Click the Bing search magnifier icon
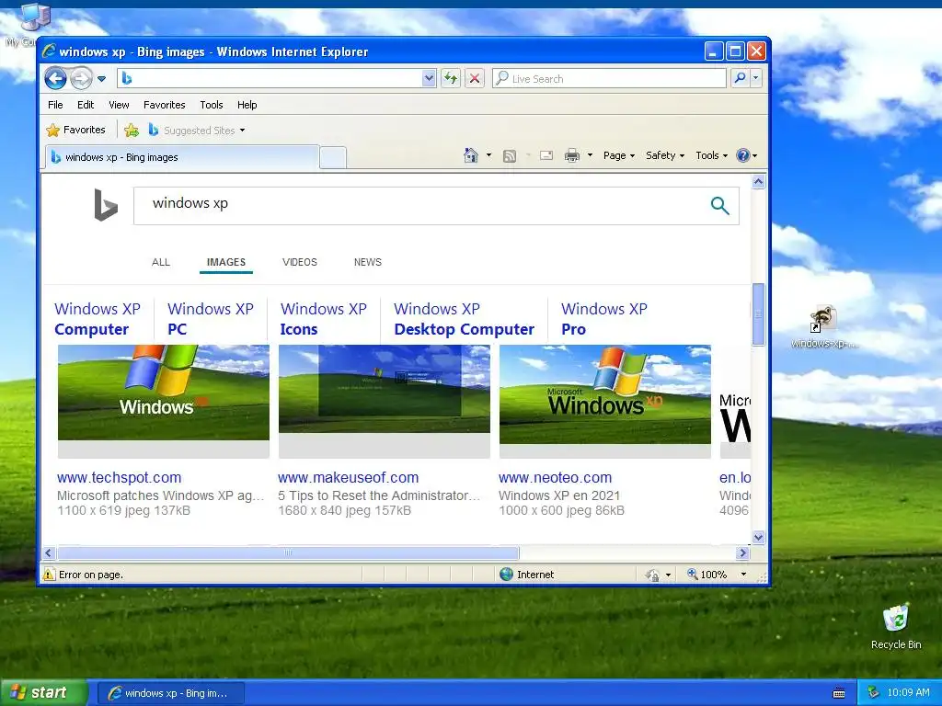The width and height of the screenshot is (942, 706). pos(719,206)
